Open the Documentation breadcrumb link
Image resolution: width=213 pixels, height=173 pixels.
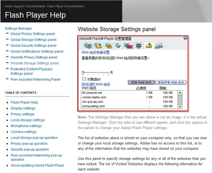(36, 6)
